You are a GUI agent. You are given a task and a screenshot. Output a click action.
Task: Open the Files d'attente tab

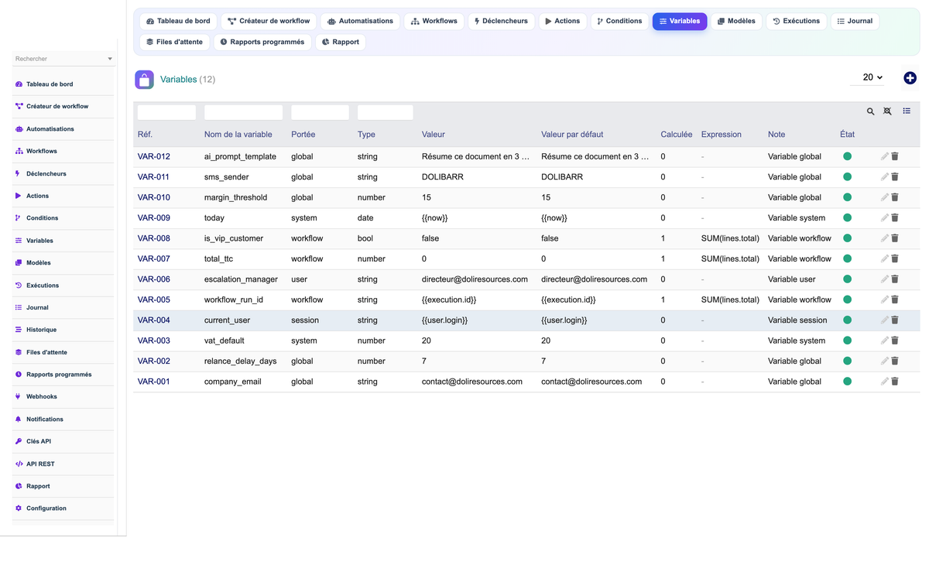click(174, 42)
